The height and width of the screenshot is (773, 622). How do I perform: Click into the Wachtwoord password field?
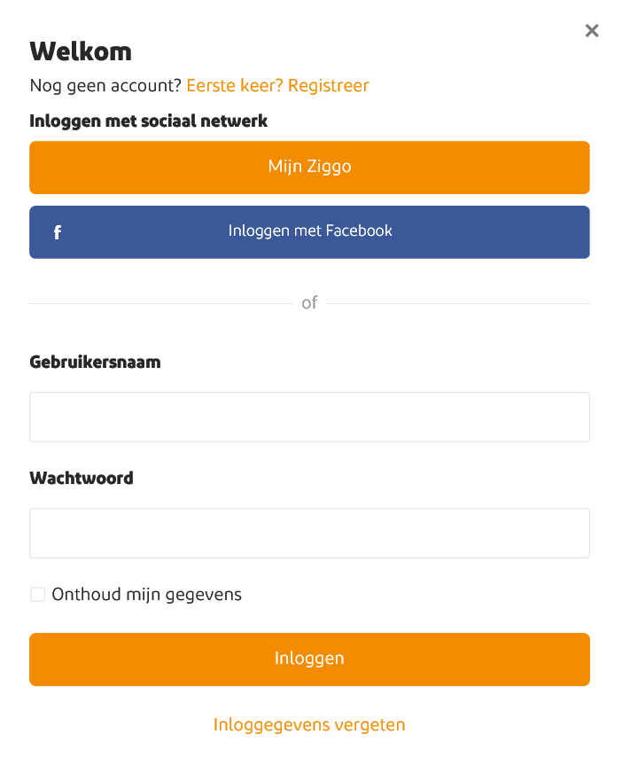coord(309,533)
